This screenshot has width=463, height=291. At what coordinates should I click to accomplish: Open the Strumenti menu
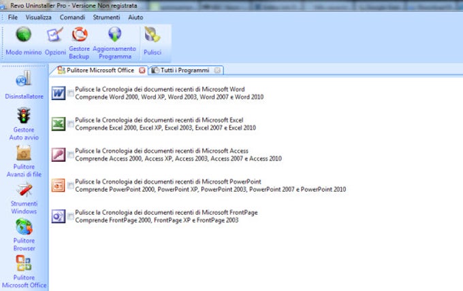(x=106, y=18)
